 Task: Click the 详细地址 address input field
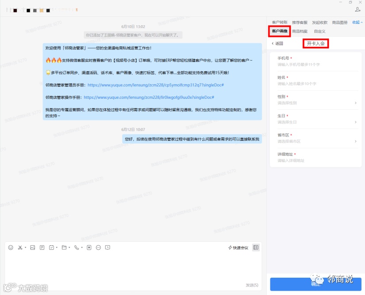(318, 160)
